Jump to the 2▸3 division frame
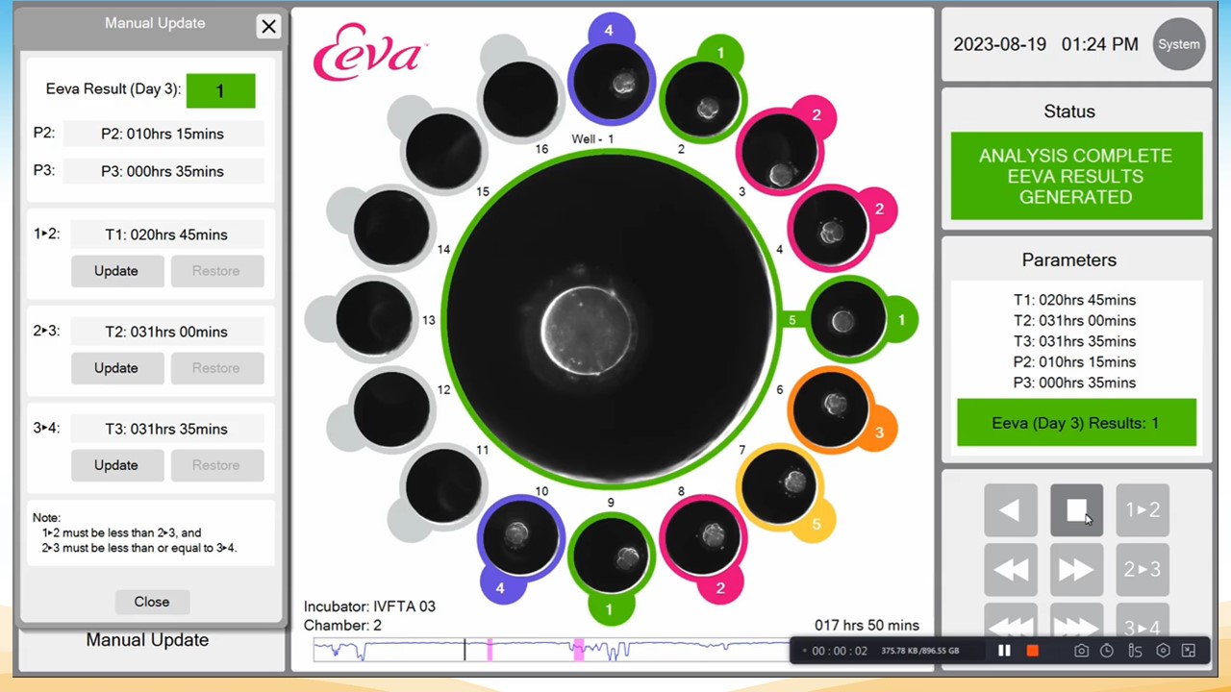Image resolution: width=1231 pixels, height=692 pixels. pos(1142,570)
